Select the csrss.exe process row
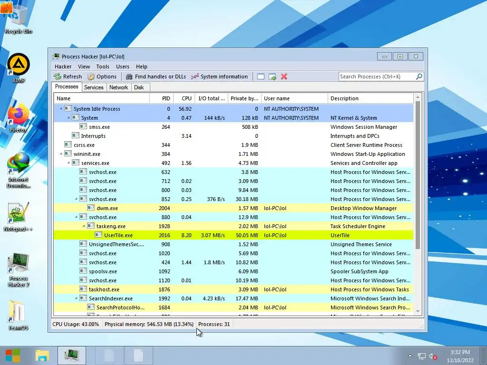 [234, 144]
